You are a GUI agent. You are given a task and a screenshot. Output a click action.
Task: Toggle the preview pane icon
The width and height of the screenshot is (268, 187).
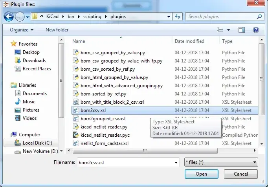click(242, 30)
